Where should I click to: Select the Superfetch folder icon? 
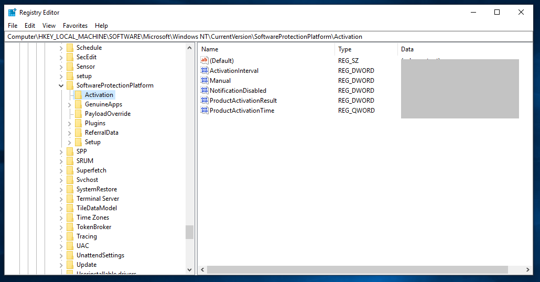(x=70, y=170)
